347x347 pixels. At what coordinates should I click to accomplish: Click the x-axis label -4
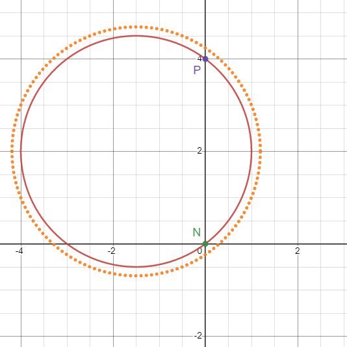tap(19, 251)
